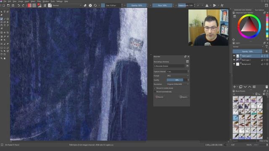Select the Zoom magnifier tool

pyautogui.click(x=2, y=58)
